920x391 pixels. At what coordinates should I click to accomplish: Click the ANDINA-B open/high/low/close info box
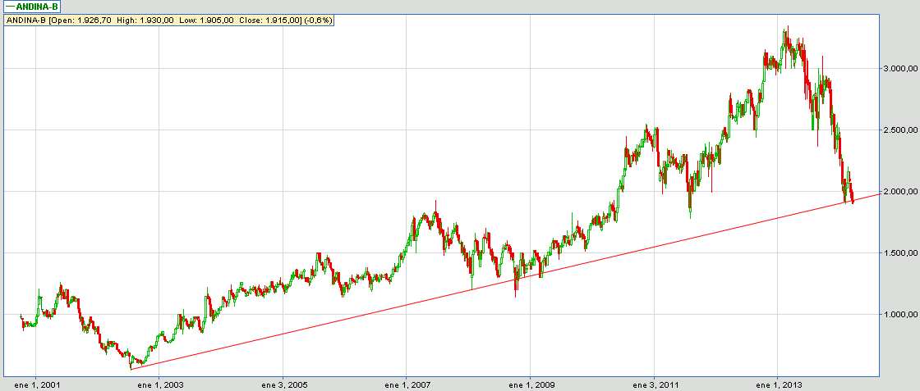point(169,20)
